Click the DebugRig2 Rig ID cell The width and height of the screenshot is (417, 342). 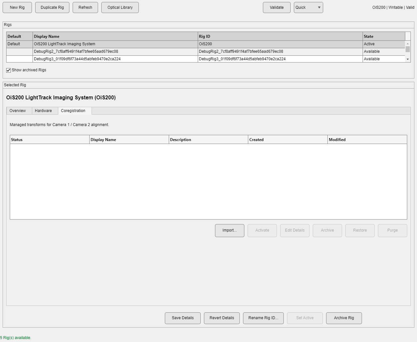[x=280, y=52]
